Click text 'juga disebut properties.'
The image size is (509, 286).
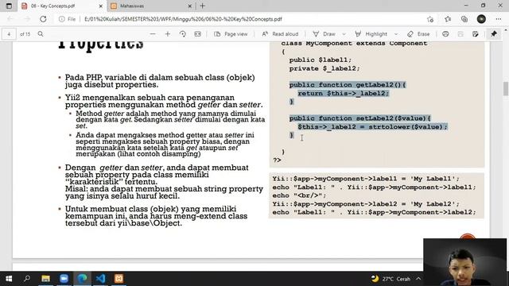111,85
